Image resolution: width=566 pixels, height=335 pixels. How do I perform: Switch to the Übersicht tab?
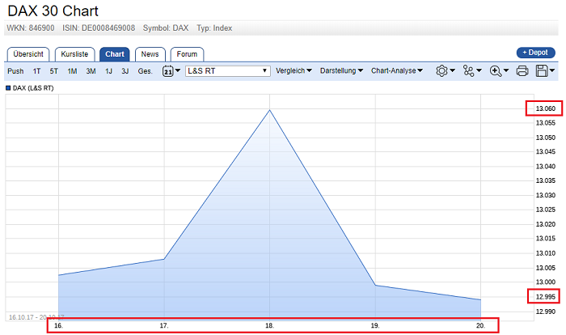[x=28, y=54]
